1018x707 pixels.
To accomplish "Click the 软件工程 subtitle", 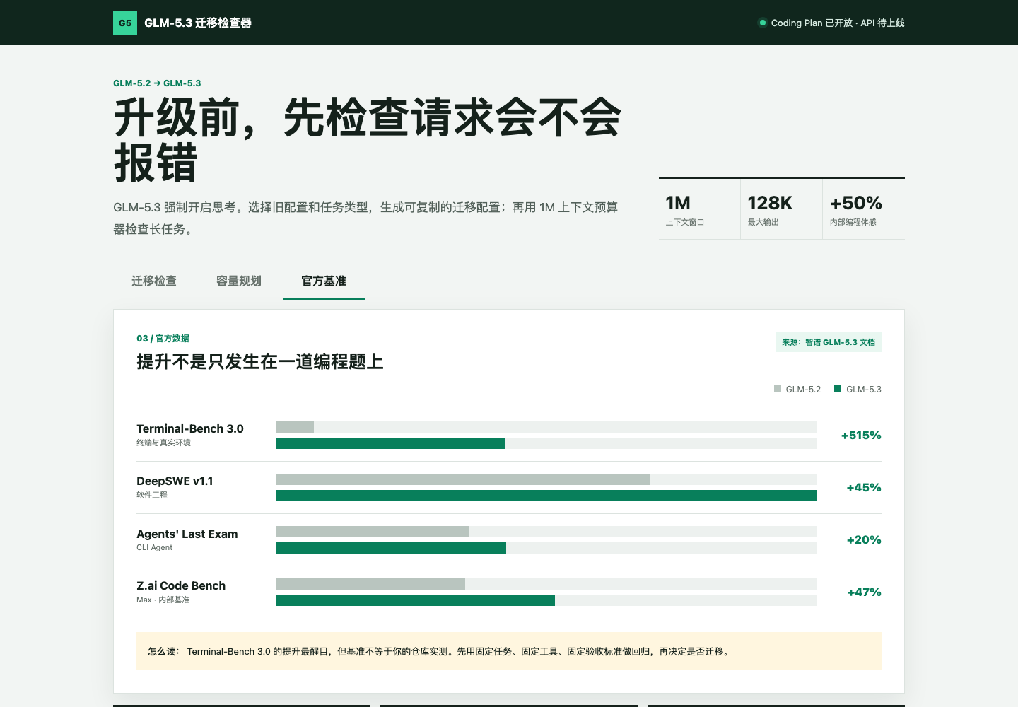I will point(152,495).
